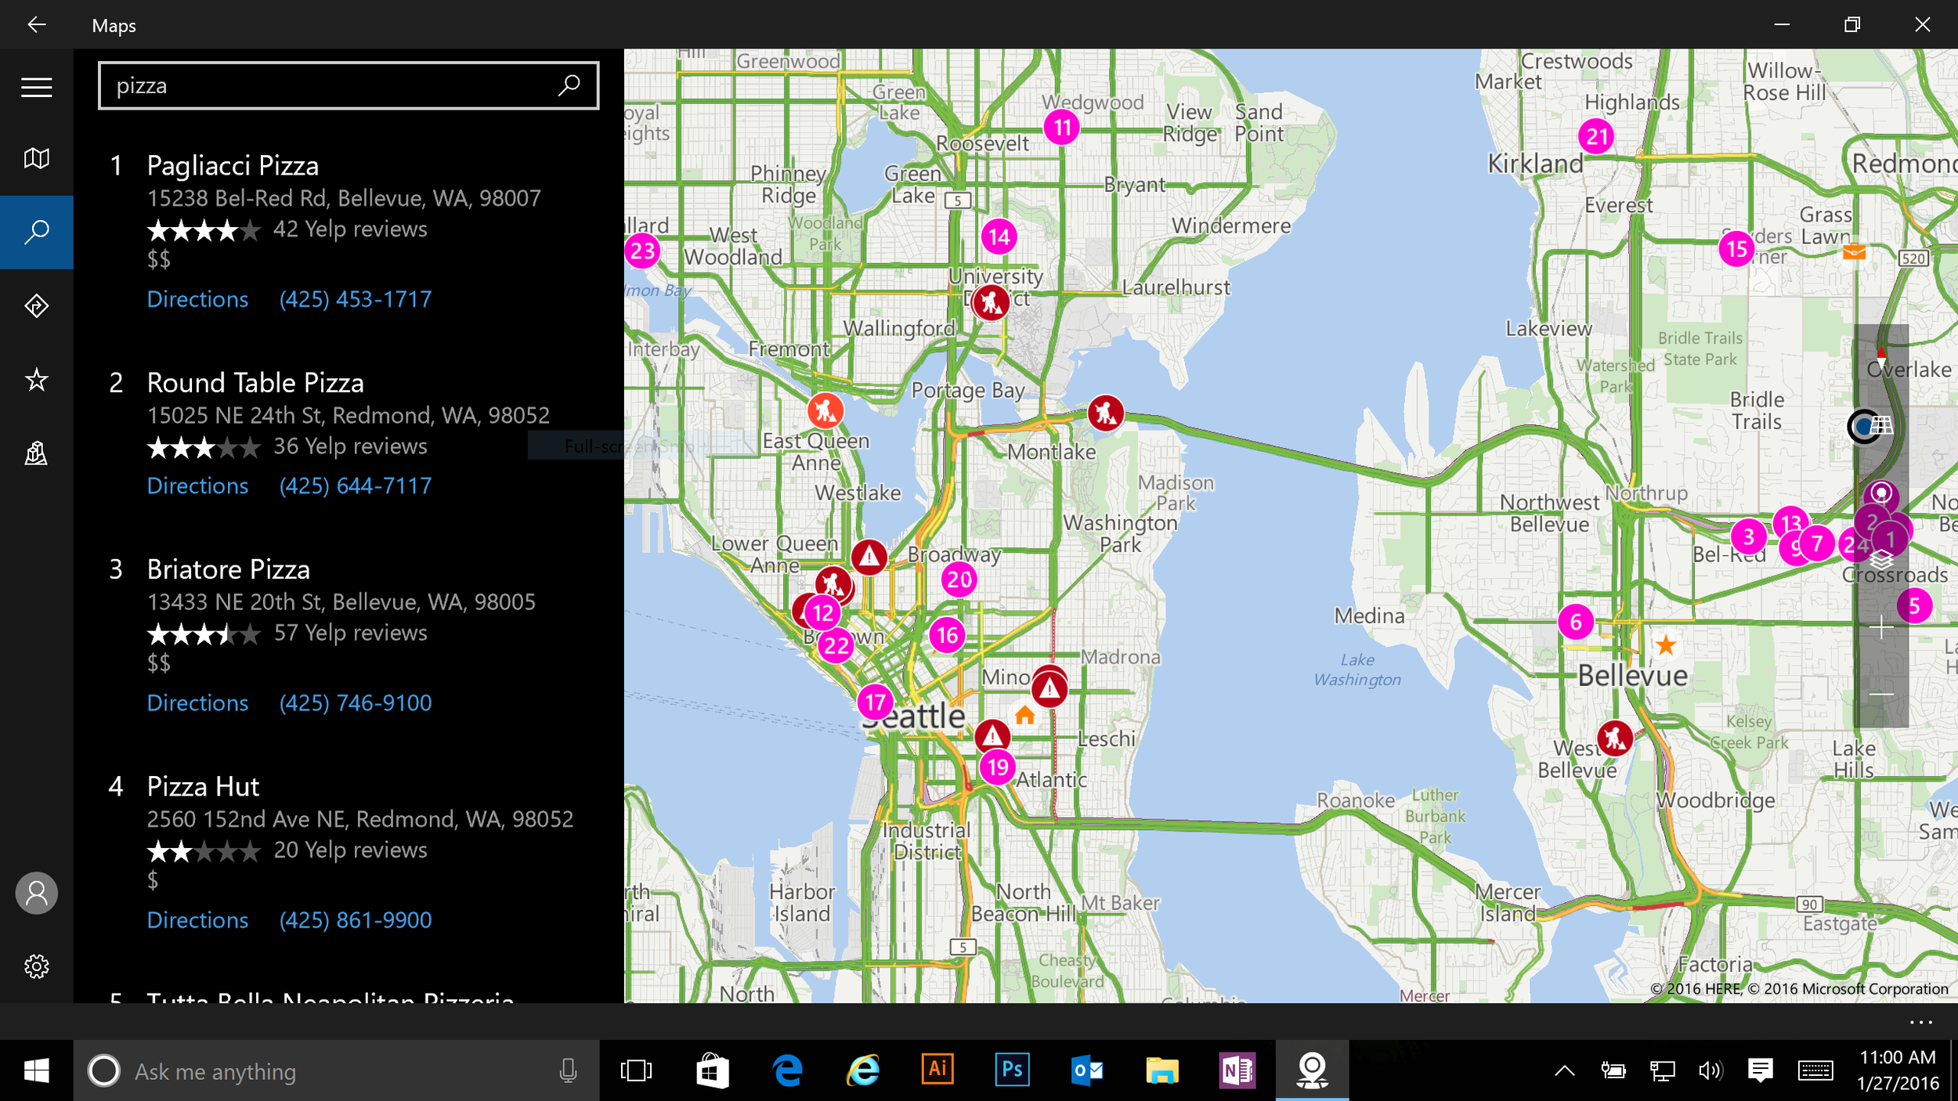
Task: Select map pin 17 near Seattle waterfront
Action: pos(875,702)
